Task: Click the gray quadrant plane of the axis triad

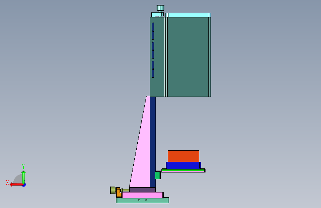Action: click(x=18, y=179)
